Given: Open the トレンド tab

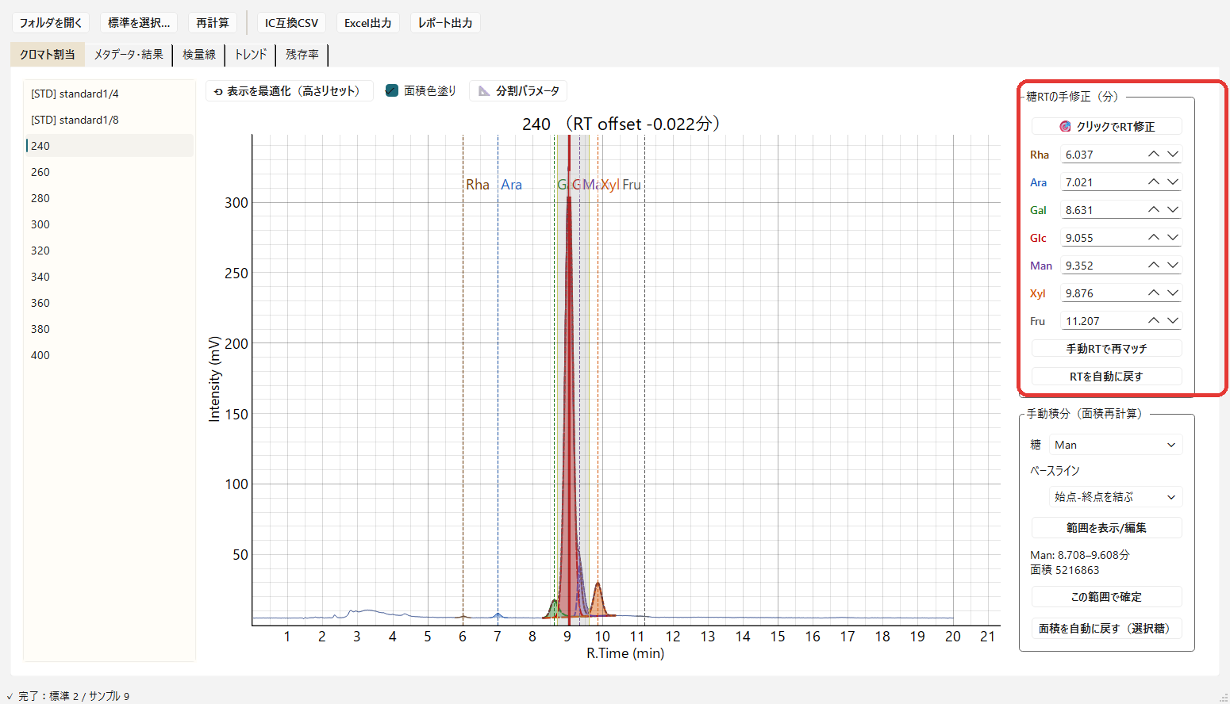Looking at the screenshot, I should click(251, 55).
